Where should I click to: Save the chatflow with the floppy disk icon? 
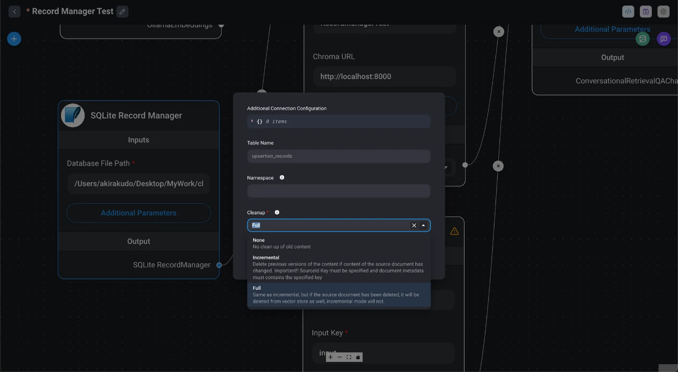pyautogui.click(x=646, y=11)
